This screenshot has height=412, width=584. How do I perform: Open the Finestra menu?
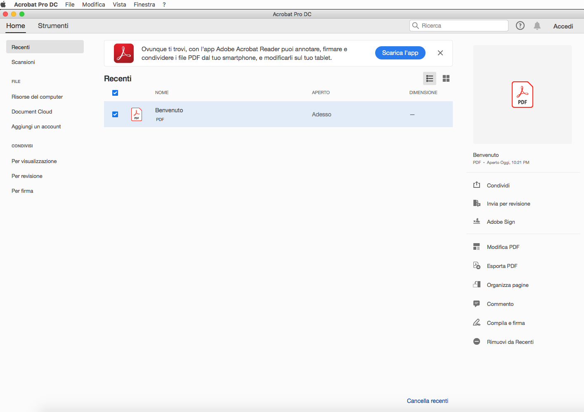144,5
